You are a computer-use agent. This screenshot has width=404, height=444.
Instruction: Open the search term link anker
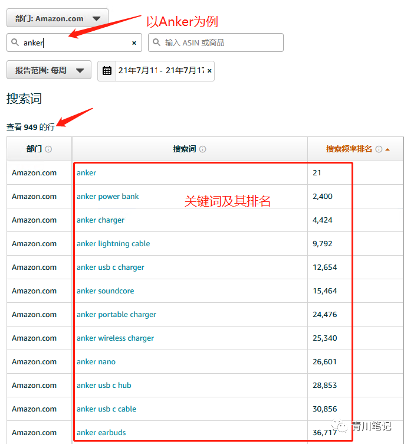pos(86,173)
